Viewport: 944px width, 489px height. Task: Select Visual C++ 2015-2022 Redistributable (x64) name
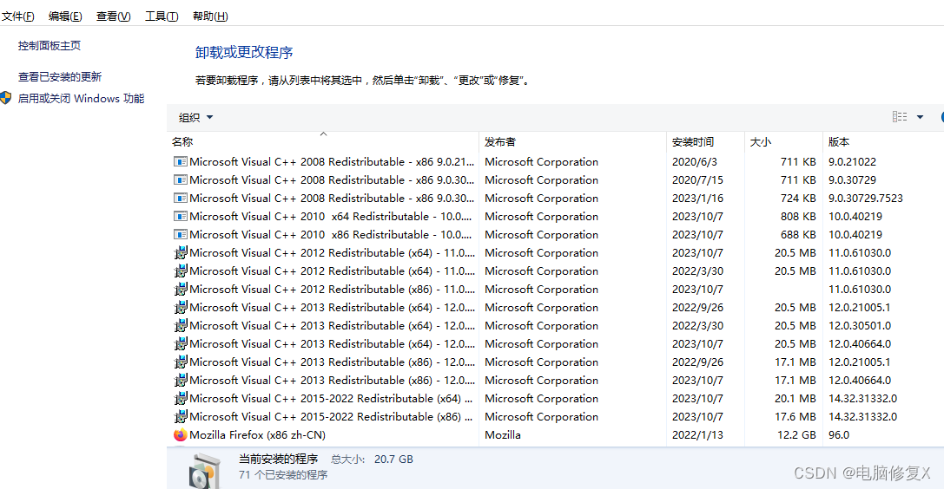pos(331,398)
